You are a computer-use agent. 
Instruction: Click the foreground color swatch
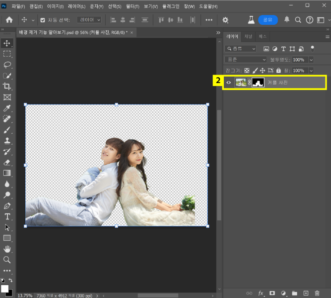(x=5, y=289)
